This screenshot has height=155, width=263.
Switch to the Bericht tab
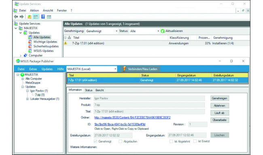pos(100,90)
